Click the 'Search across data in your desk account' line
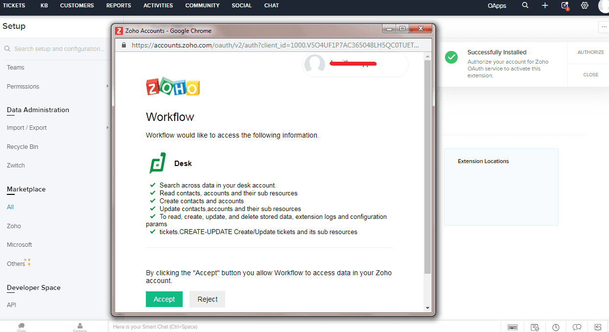The width and height of the screenshot is (609, 332). click(218, 186)
